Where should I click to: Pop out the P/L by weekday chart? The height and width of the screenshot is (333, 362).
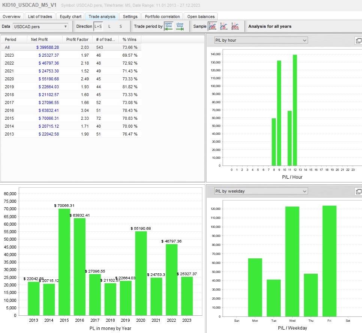point(358,191)
